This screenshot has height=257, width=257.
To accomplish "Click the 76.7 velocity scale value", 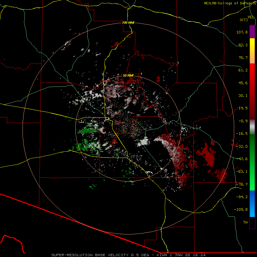I will [243, 57].
